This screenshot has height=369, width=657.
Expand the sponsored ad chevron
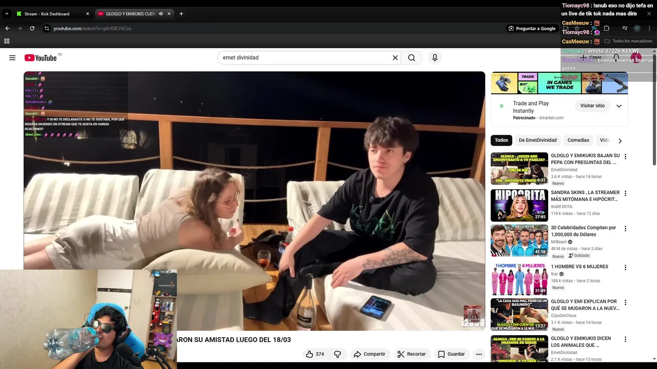coord(619,106)
